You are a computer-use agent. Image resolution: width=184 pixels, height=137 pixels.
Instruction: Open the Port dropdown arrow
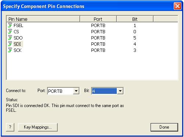click(76, 91)
